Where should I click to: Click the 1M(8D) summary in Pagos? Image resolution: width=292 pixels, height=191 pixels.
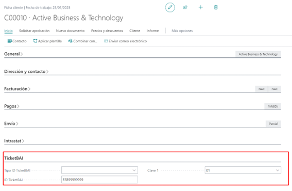pos(272,106)
